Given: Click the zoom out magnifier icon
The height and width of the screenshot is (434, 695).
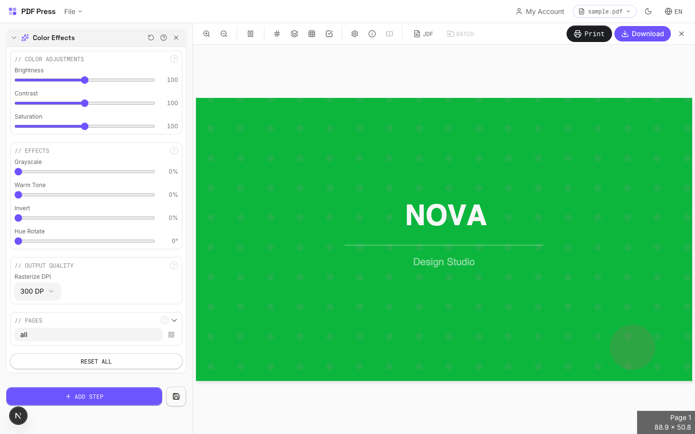Looking at the screenshot, I should [x=224, y=34].
